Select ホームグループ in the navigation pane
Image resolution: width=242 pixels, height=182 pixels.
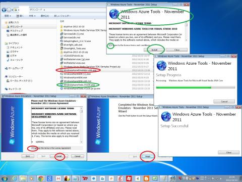(x=14, y=68)
